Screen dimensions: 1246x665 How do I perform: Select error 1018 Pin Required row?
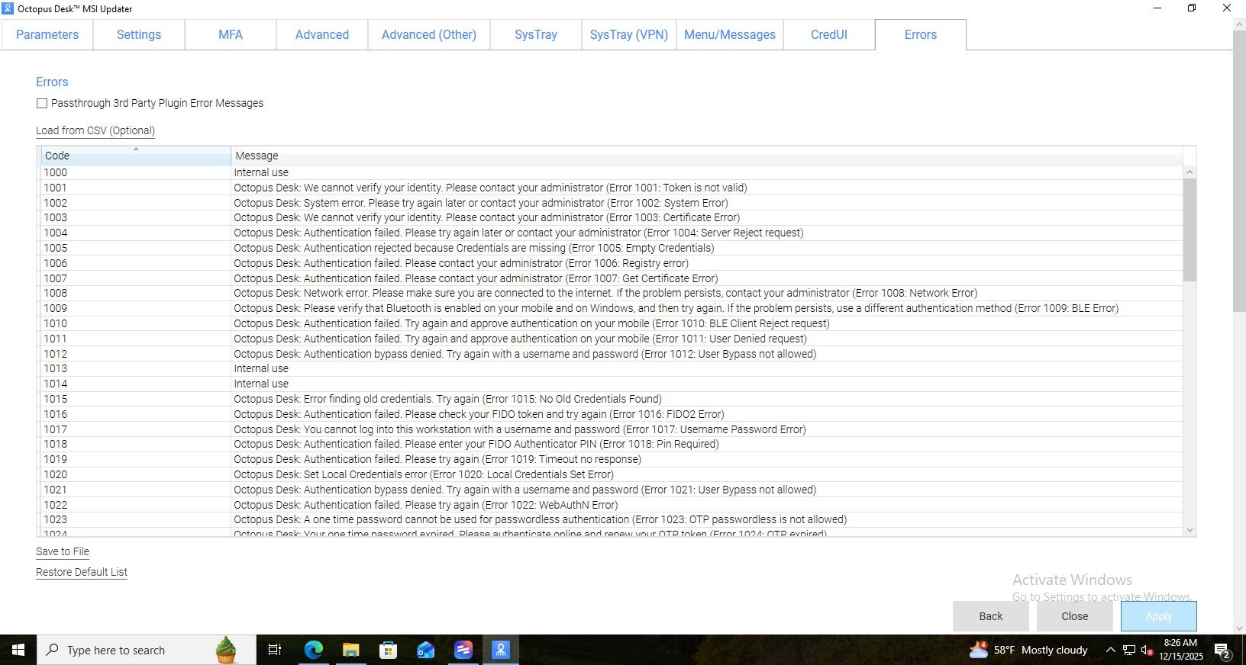pos(612,444)
